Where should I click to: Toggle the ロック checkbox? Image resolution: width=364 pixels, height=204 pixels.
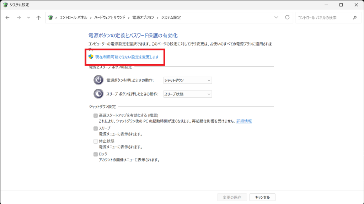(95, 154)
